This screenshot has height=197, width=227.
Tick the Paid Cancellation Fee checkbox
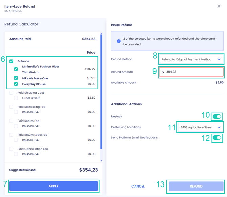(x=11, y=149)
